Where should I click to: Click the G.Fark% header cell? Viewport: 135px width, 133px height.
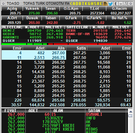point(94,18)
